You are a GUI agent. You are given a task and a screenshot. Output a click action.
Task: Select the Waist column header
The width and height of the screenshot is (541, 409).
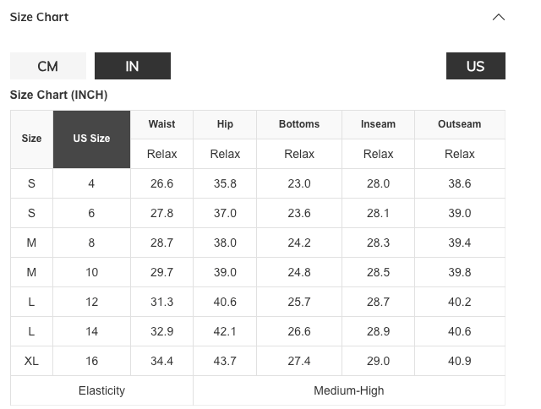[161, 124]
